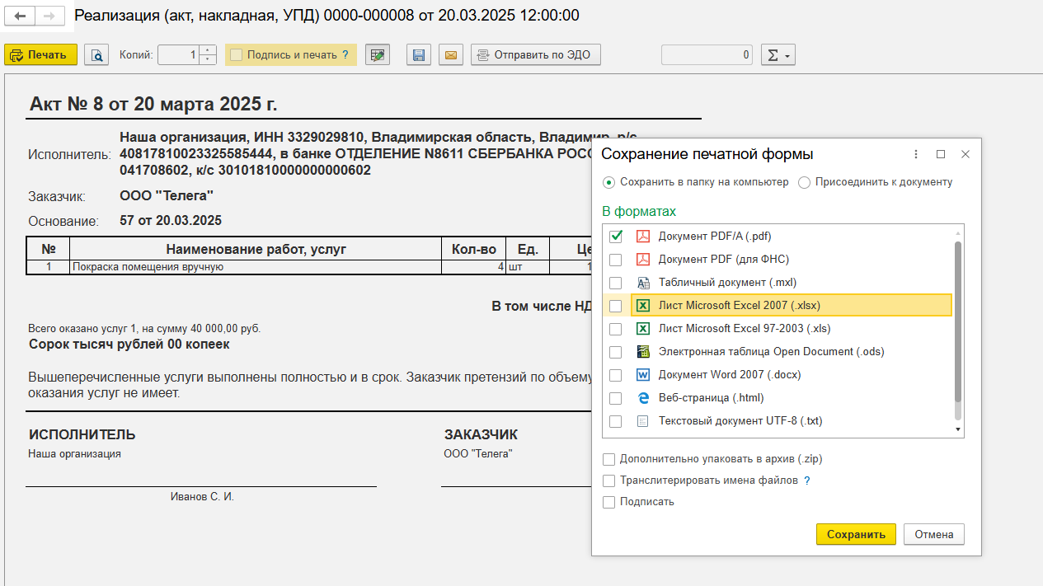Click the Excel 97-2003 (.xls) icon

coord(643,329)
